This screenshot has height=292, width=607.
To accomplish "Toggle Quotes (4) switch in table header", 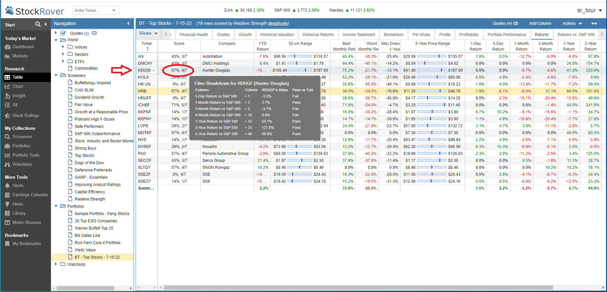I will [x=516, y=23].
